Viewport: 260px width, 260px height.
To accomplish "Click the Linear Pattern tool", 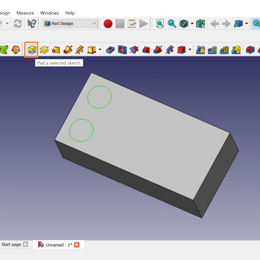I will point(212,50).
